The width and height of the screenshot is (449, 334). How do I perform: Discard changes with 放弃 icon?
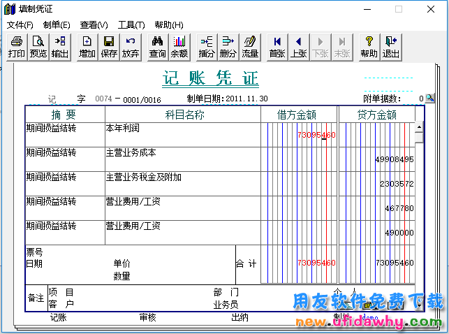coord(130,47)
